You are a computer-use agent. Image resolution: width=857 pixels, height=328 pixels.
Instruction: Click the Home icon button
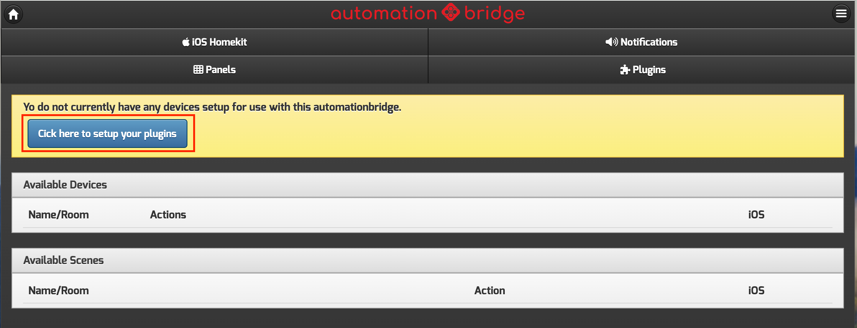click(13, 14)
